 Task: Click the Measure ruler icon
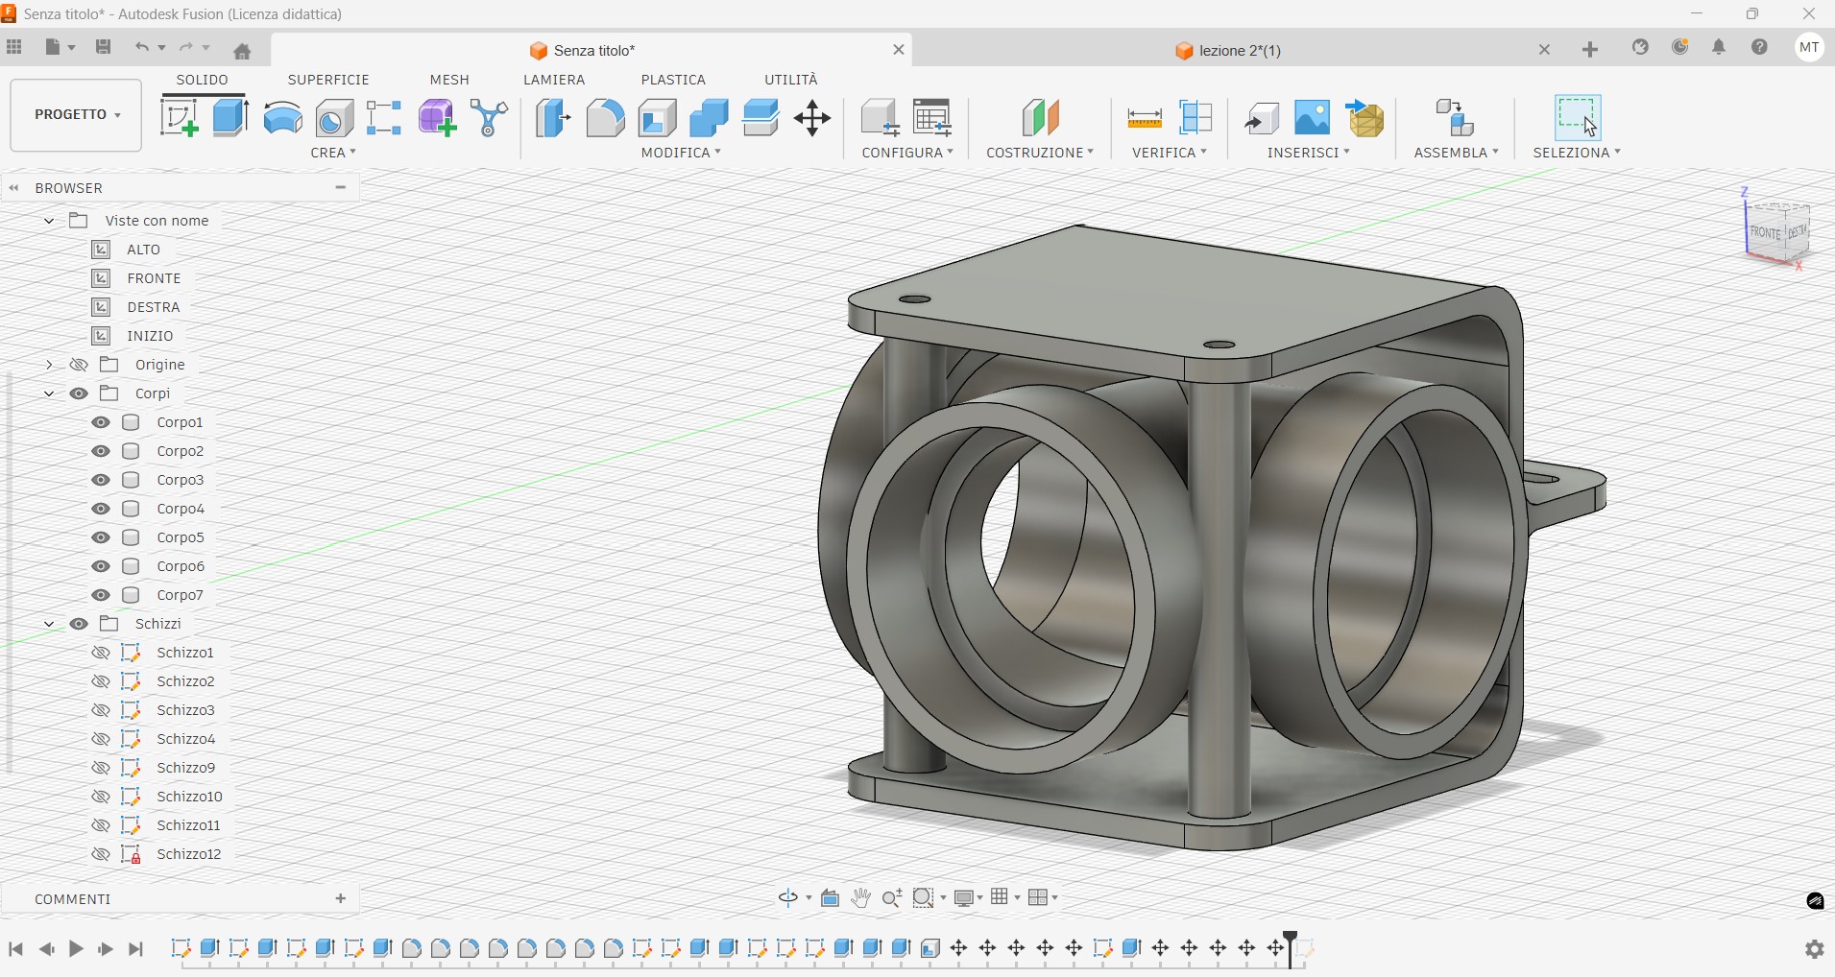1144,119
